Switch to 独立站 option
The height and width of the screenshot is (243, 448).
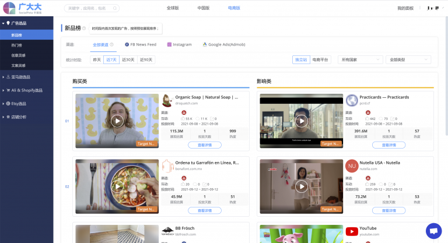pyautogui.click(x=301, y=59)
